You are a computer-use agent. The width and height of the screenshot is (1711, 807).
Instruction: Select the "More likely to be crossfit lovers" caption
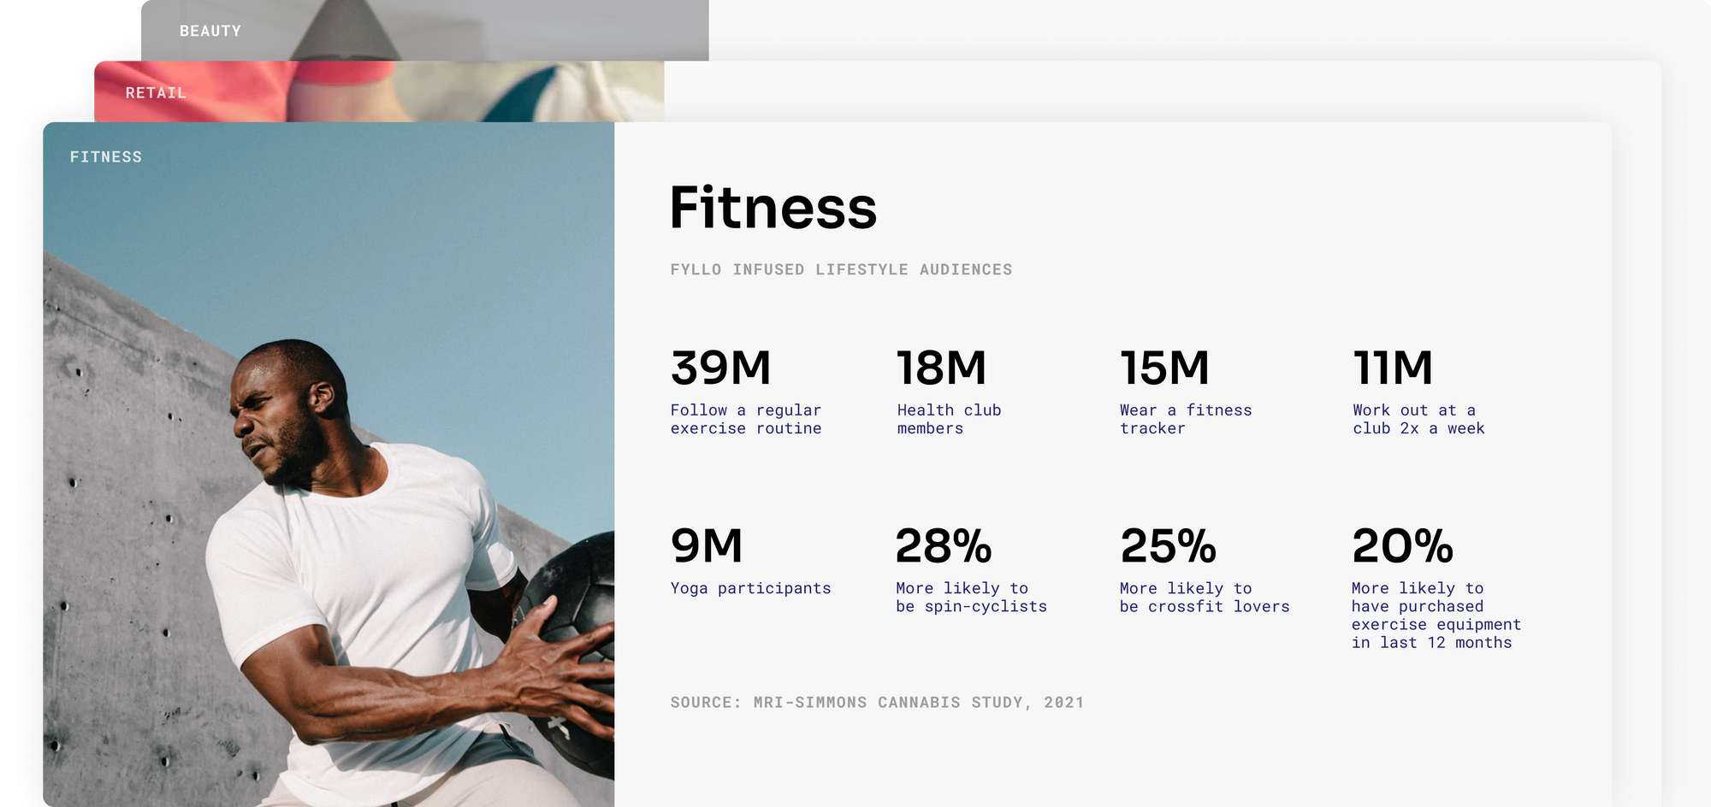point(1204,598)
